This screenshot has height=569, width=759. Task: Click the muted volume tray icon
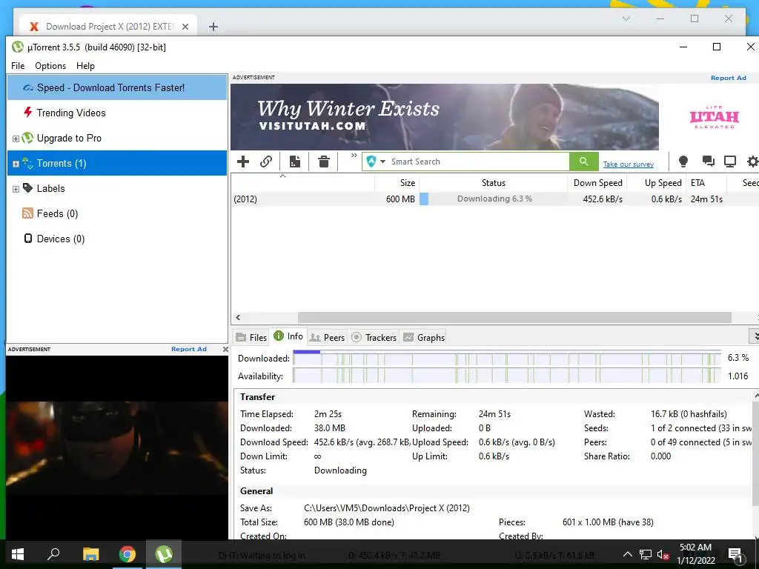663,554
